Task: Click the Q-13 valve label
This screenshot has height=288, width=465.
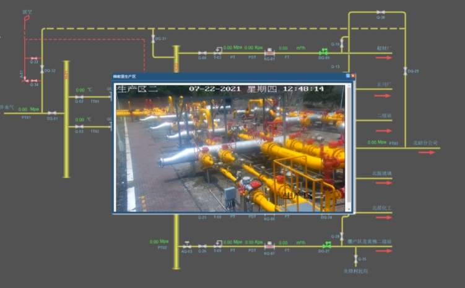Action: 335,67
